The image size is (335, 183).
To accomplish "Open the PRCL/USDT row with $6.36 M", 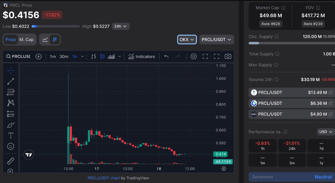I will click(291, 103).
